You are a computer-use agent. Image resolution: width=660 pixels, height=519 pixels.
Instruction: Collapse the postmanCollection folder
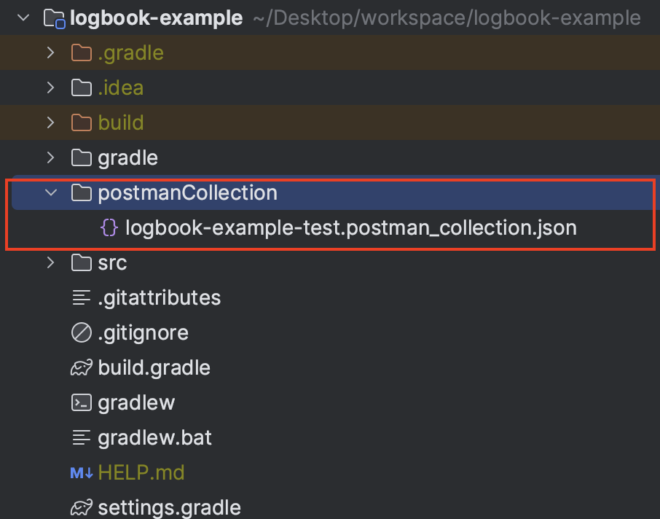(50, 193)
